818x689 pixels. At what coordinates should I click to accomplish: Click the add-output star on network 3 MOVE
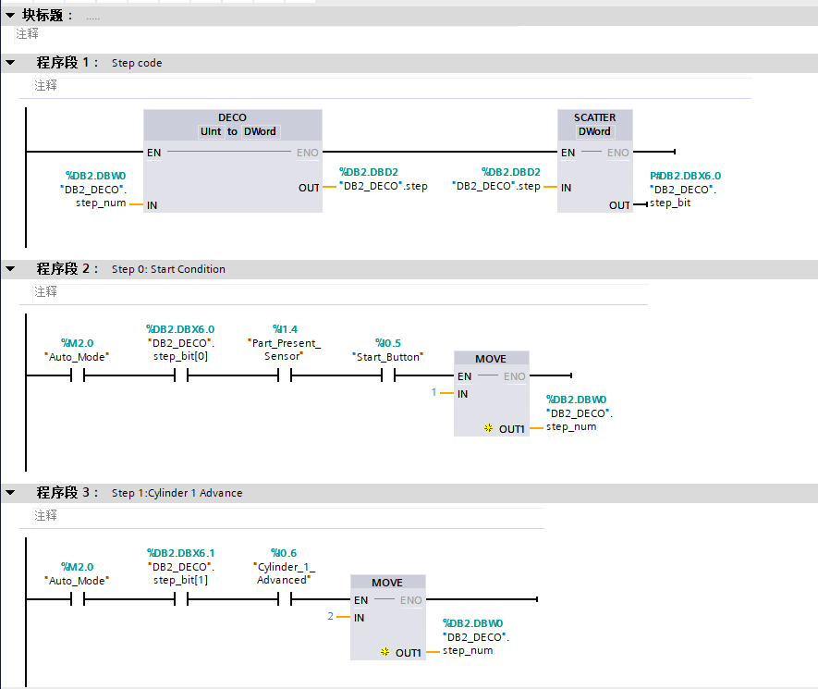tap(385, 653)
